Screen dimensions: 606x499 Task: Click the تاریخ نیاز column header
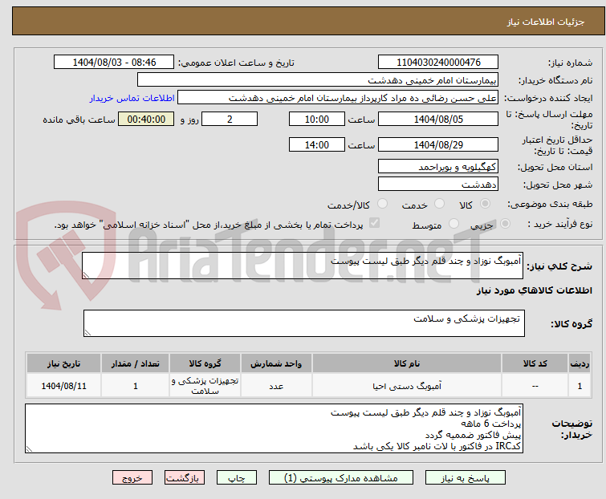point(63,363)
